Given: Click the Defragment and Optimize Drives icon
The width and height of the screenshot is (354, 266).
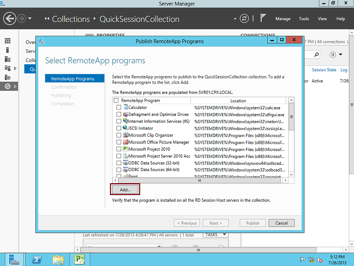Looking at the screenshot, I should (x=125, y=114).
